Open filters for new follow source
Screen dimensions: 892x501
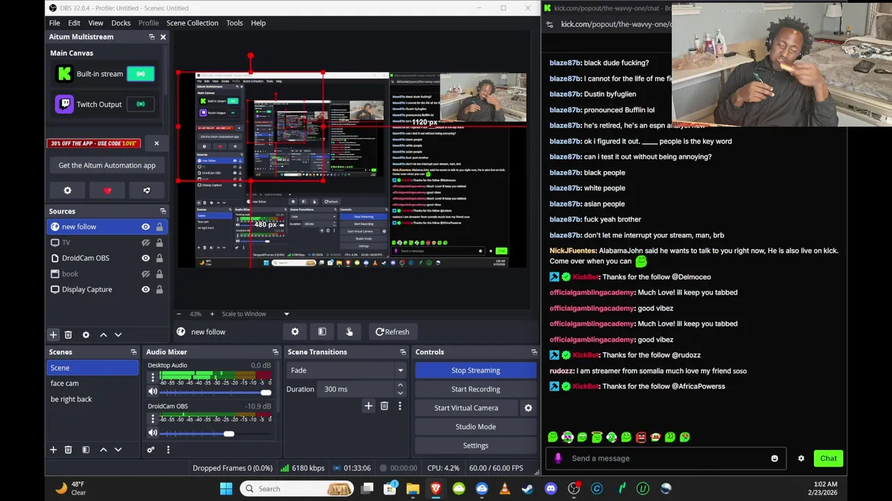(x=322, y=332)
